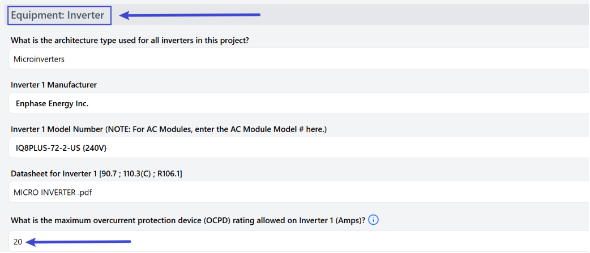
Task: Click the Inverter 1 Manufacturer label
Action: click(x=54, y=85)
